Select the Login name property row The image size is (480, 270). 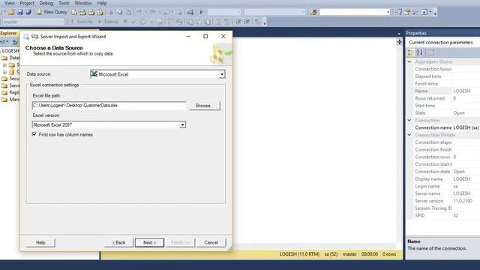click(x=447, y=187)
